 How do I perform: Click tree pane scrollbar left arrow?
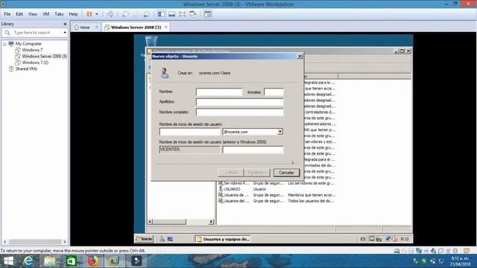pos(150,222)
